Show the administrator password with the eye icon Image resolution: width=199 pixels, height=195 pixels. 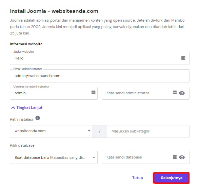pos(182,93)
